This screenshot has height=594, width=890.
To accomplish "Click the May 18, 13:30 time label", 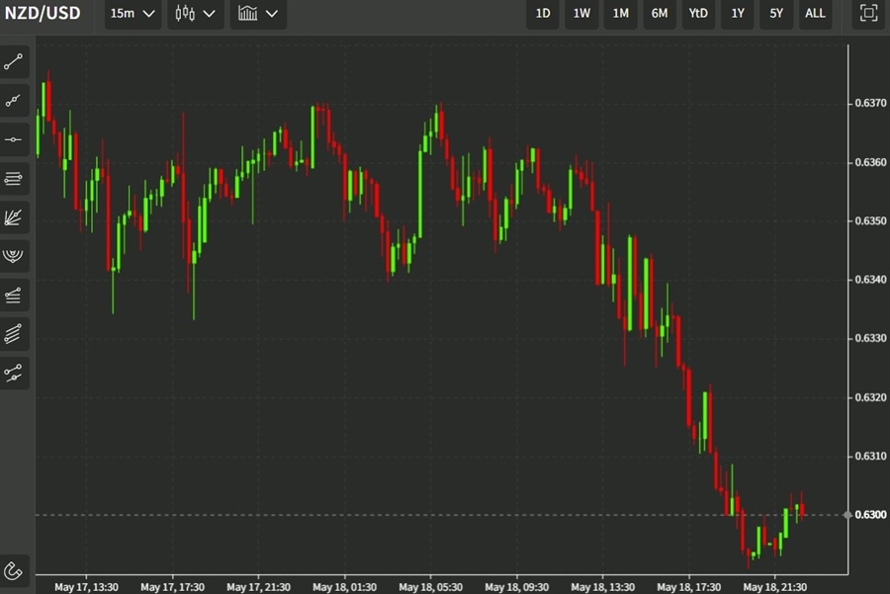I will pyautogui.click(x=603, y=587).
